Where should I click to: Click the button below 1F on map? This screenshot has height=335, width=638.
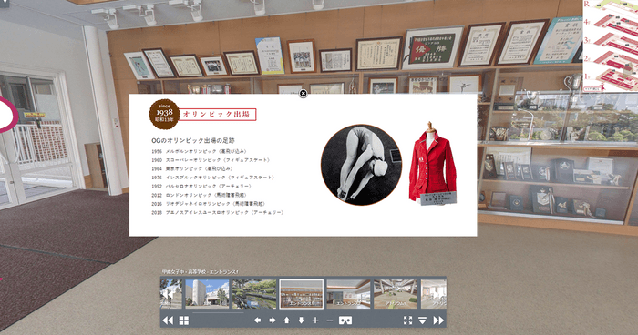593,88
